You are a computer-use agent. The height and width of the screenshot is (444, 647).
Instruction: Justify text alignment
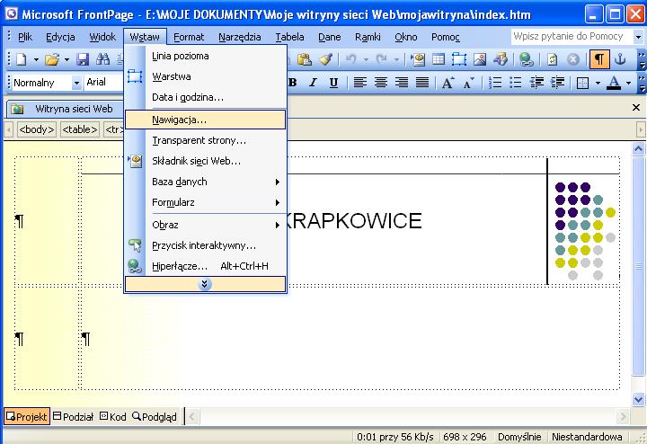(422, 83)
